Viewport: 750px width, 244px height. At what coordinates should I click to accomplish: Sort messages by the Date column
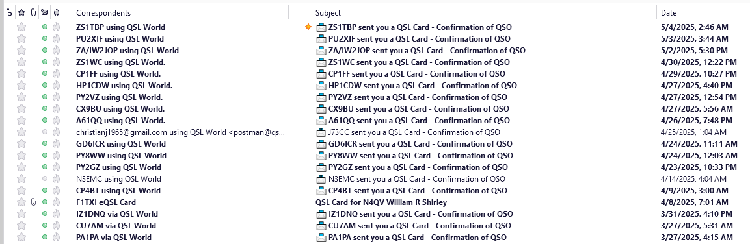669,13
